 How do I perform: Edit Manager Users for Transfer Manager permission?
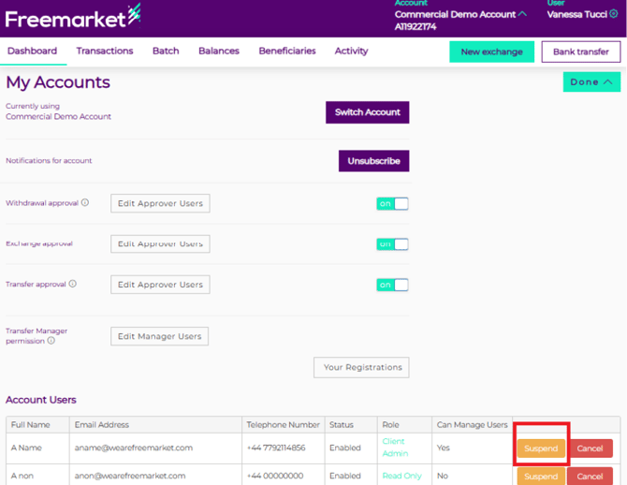(159, 336)
